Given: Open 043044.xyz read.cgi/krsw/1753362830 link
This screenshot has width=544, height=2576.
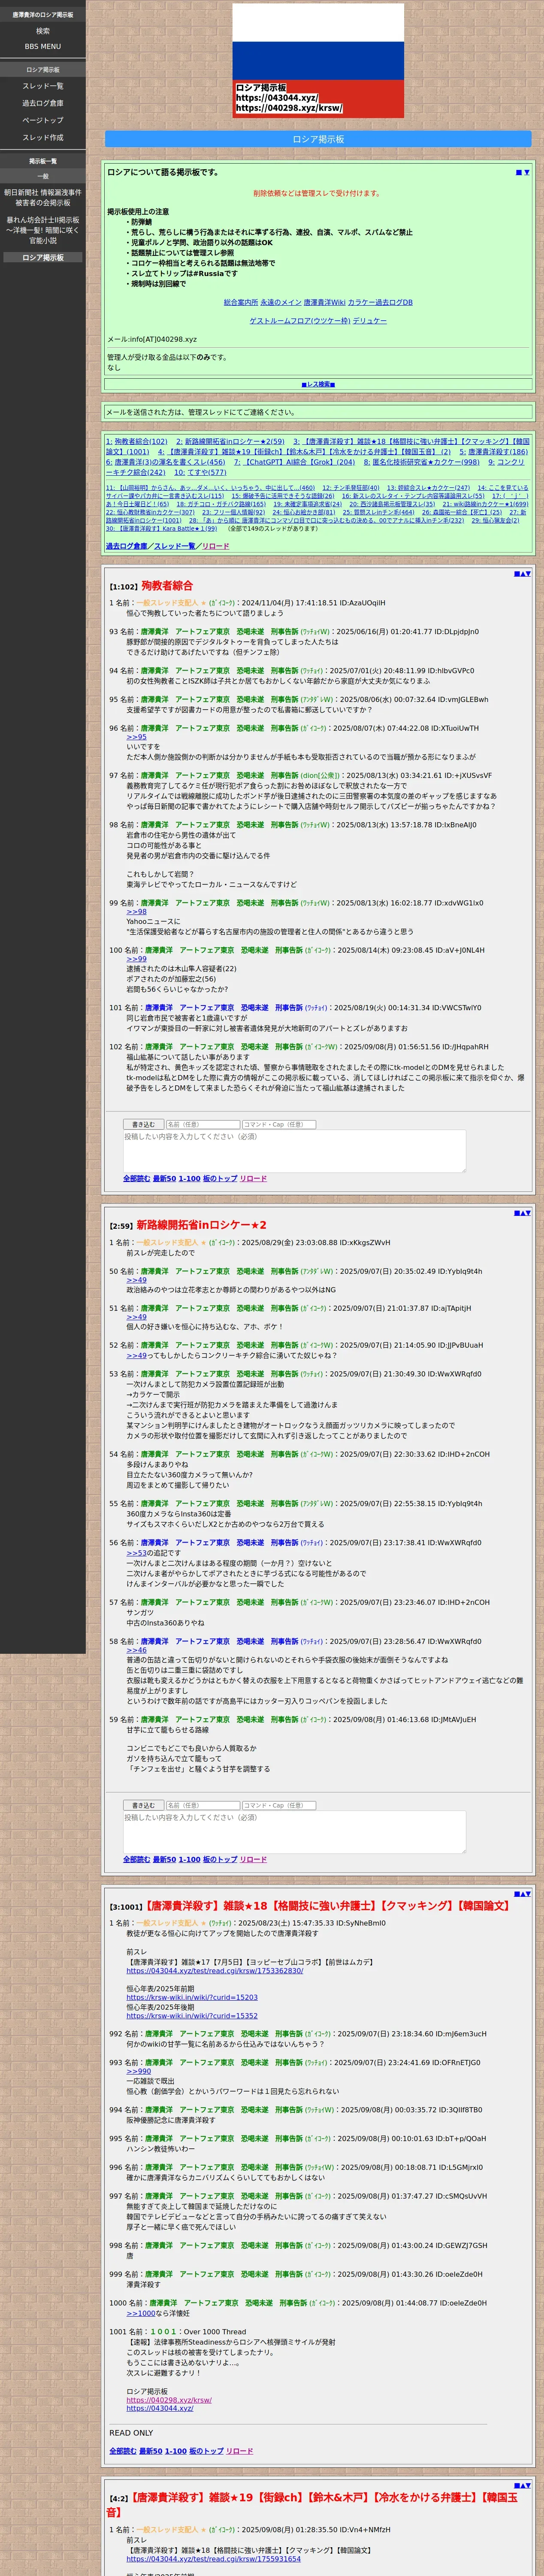Looking at the screenshot, I should pyautogui.click(x=214, y=1970).
